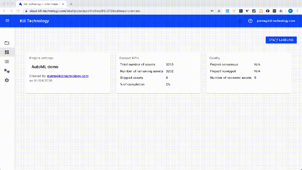This screenshot has height=170, width=302.
Task: Open pierre@kili-technology.com creator link
Action: tap(68, 76)
